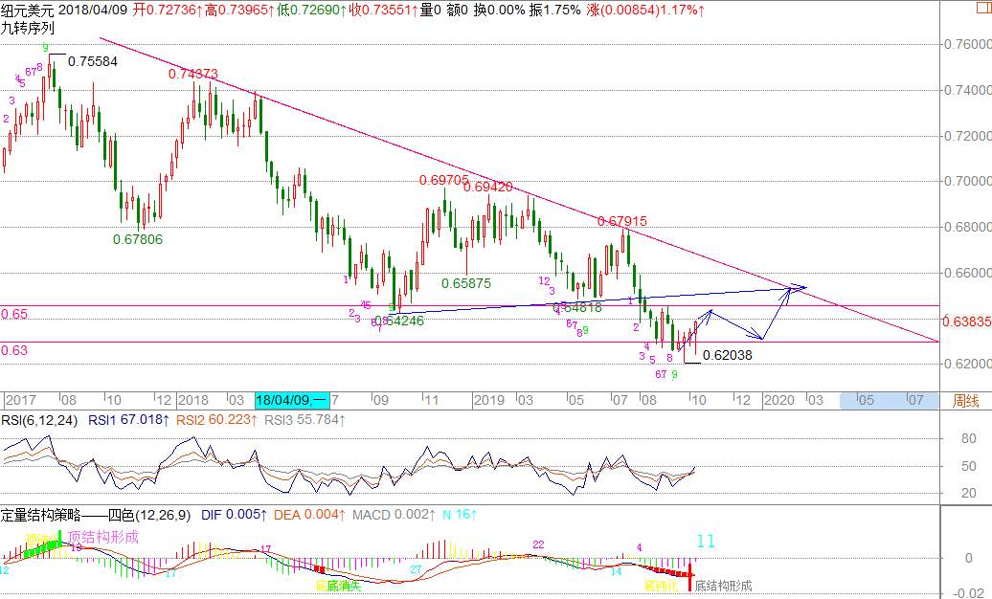The height and width of the screenshot is (599, 992).
Task: Select the DIF 0.005 value
Action: 234,515
